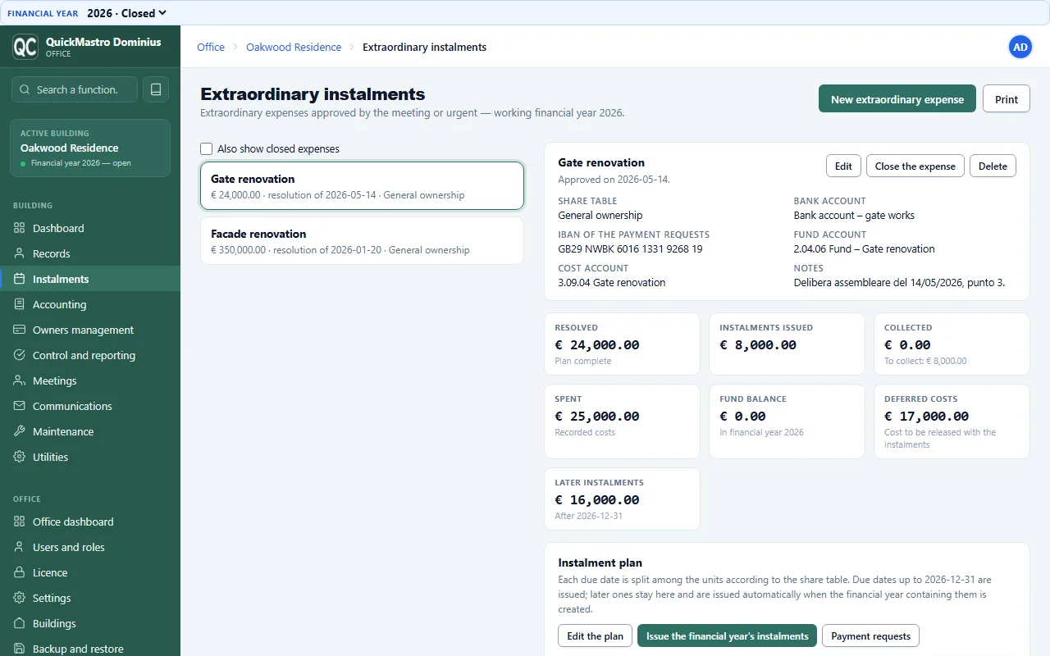This screenshot has height=656, width=1050.
Task: Click the Communications envelope icon
Action: pos(20,406)
